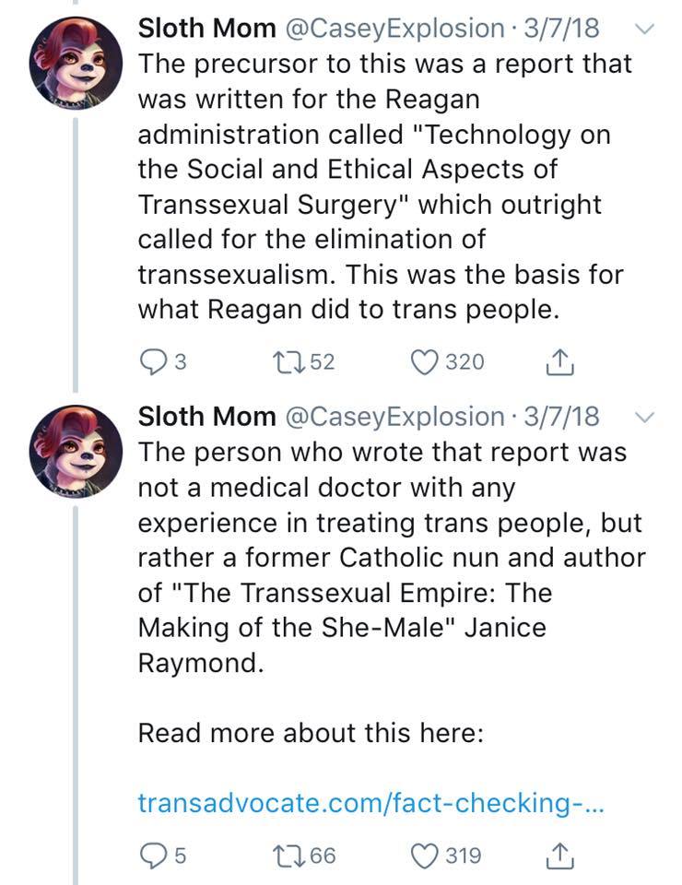Viewport: 682px width, 885px height.
Task: Reply to the Reagan report tweet
Action: point(153,361)
